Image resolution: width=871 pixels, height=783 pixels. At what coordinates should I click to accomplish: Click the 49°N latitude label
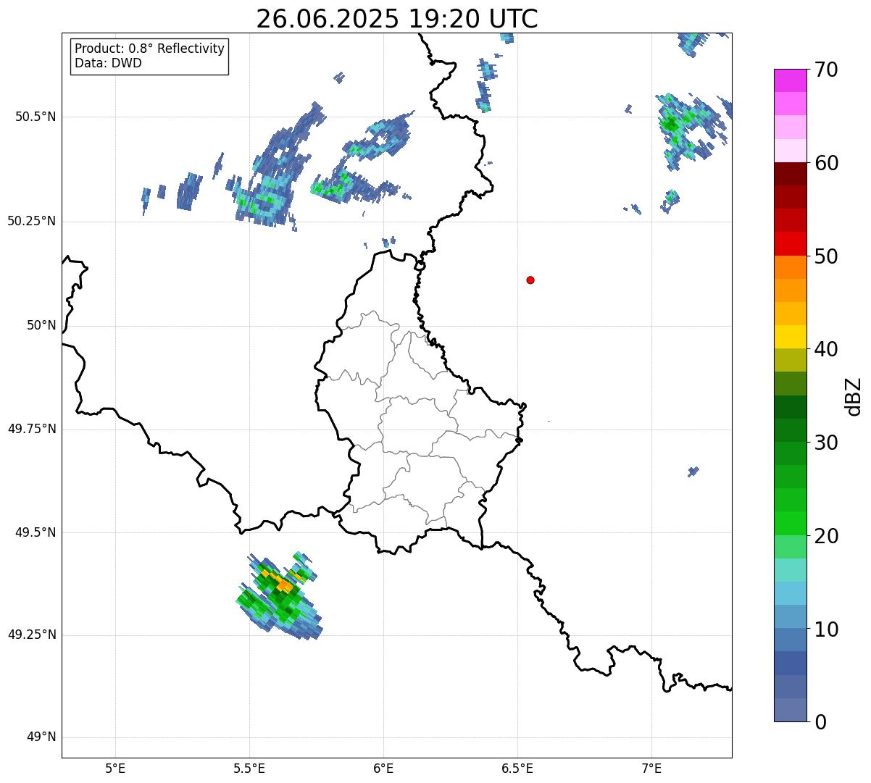tap(41, 737)
